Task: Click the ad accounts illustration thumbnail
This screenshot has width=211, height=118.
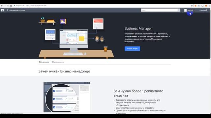Action: (67, 97)
